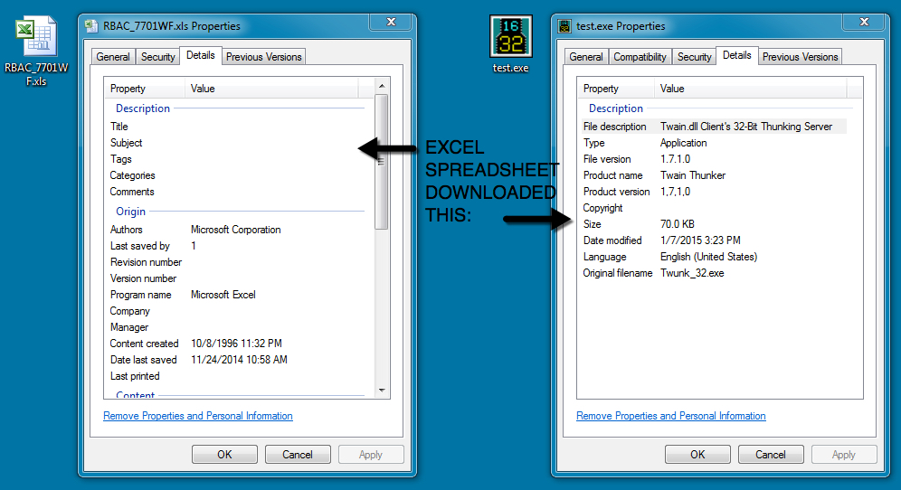Open the Compatibility tab in test.exe Properties

[x=640, y=57]
